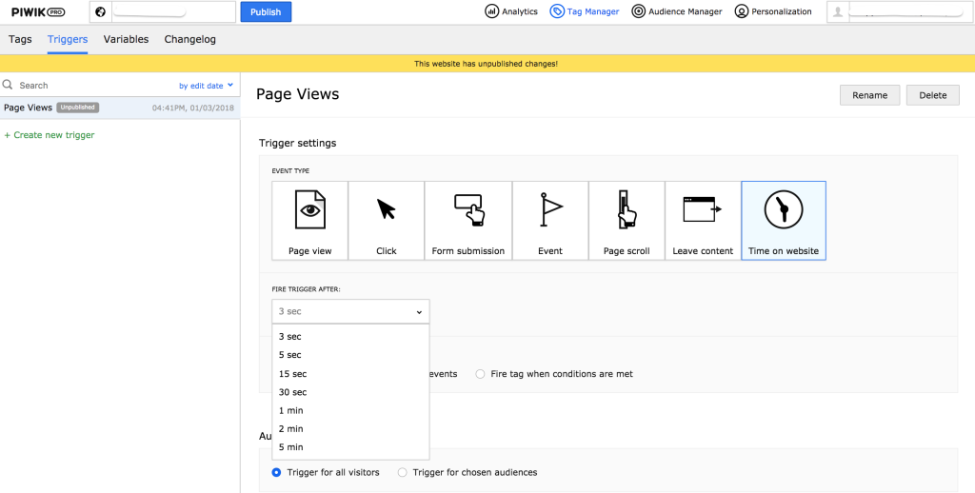Click the 04:41PM, 01/03/2018 timestamp
Screen dimensions: 975x493
(x=192, y=108)
